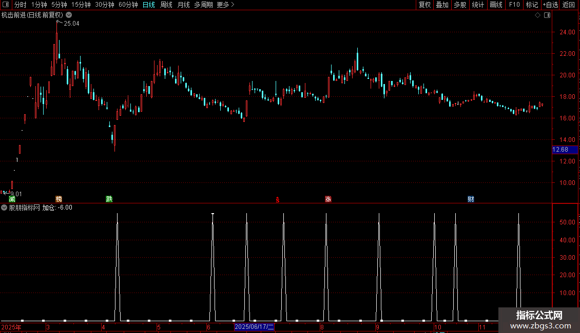Toggle the side panel icon at top-left
This screenshot has height=333, width=580.
pos(6,5)
